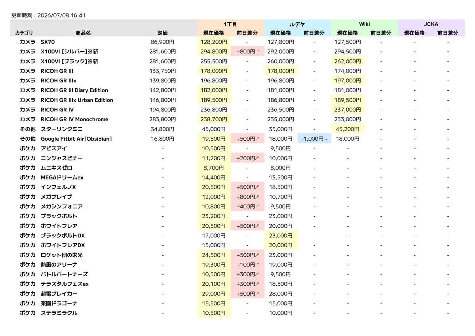This screenshot has width=475, height=336.
Task: Select the RICOH GR IV product name
Action: (57, 110)
